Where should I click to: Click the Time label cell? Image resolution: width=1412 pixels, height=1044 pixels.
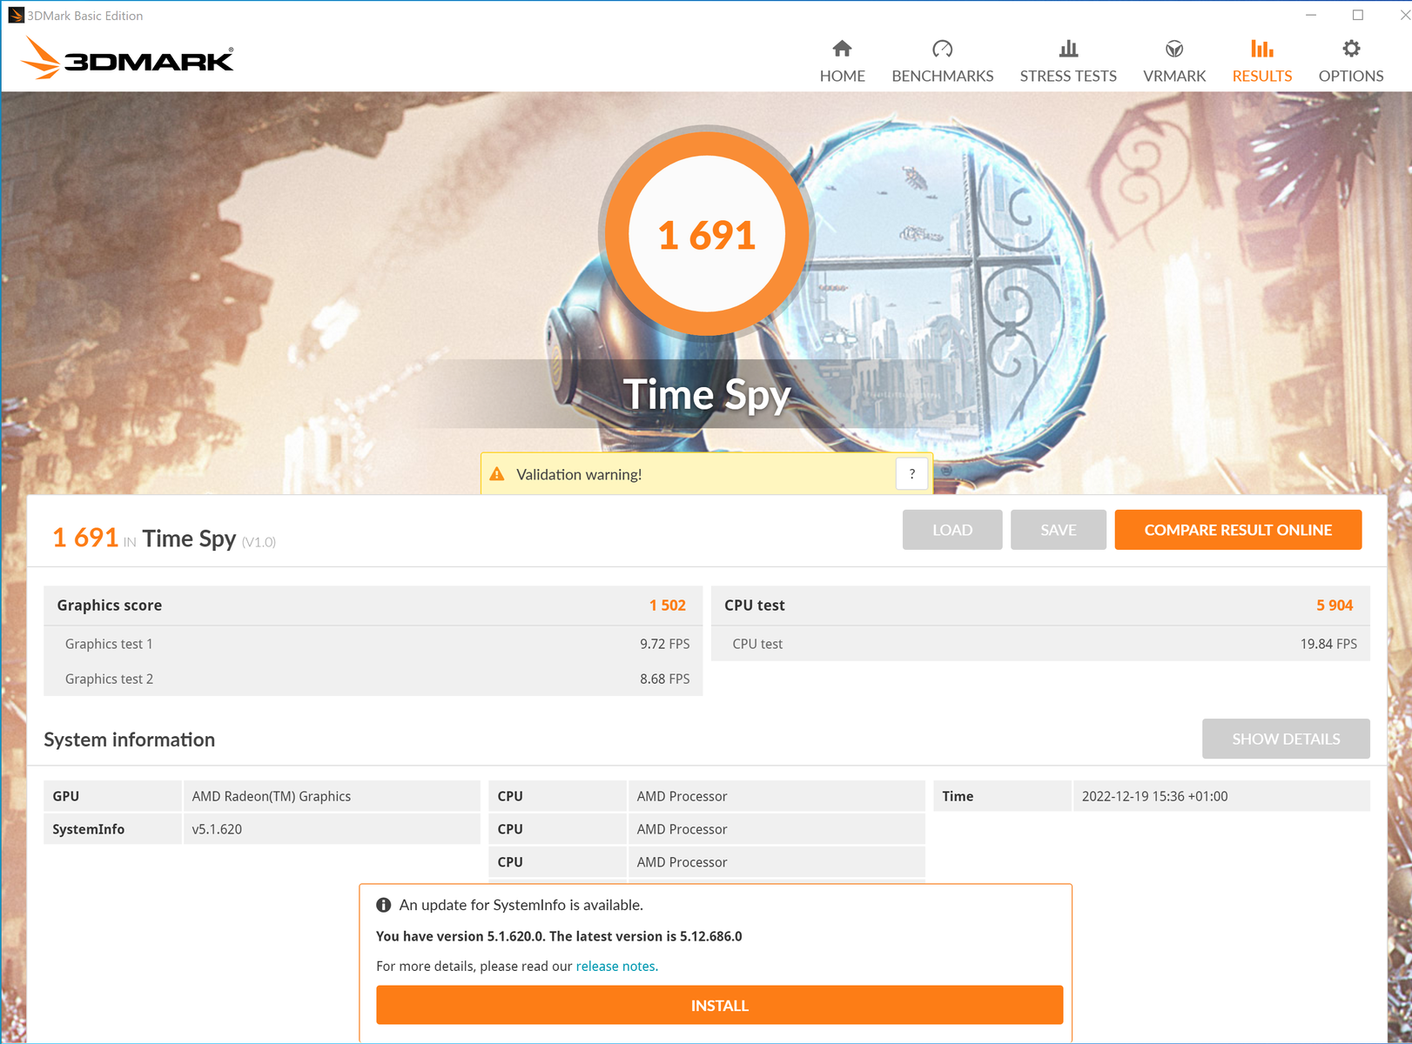tap(1002, 796)
